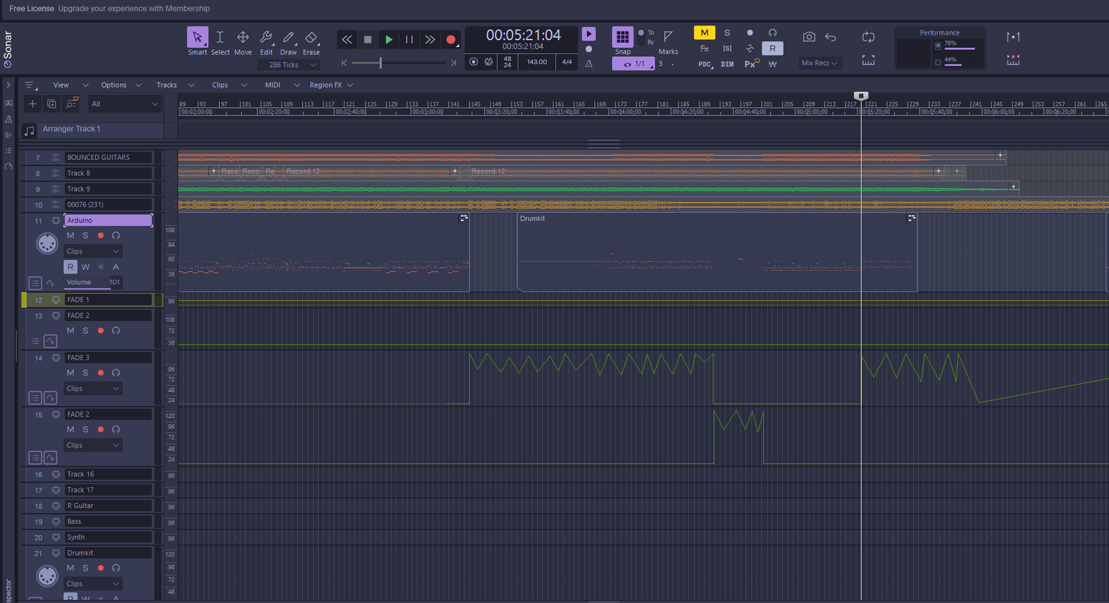Adjust the Arduino Volume slider

coord(94,282)
